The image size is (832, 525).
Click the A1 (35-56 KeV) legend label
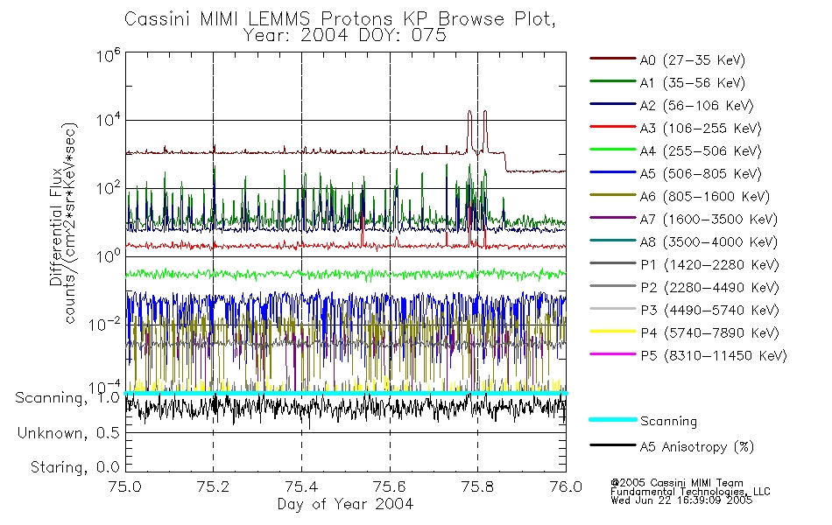tap(692, 83)
